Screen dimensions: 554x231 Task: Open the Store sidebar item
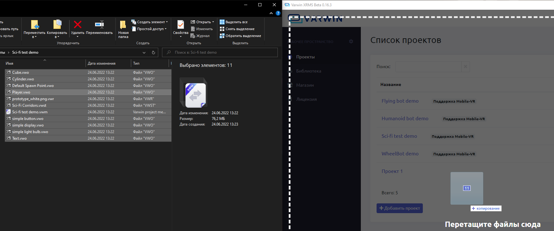coord(305,85)
